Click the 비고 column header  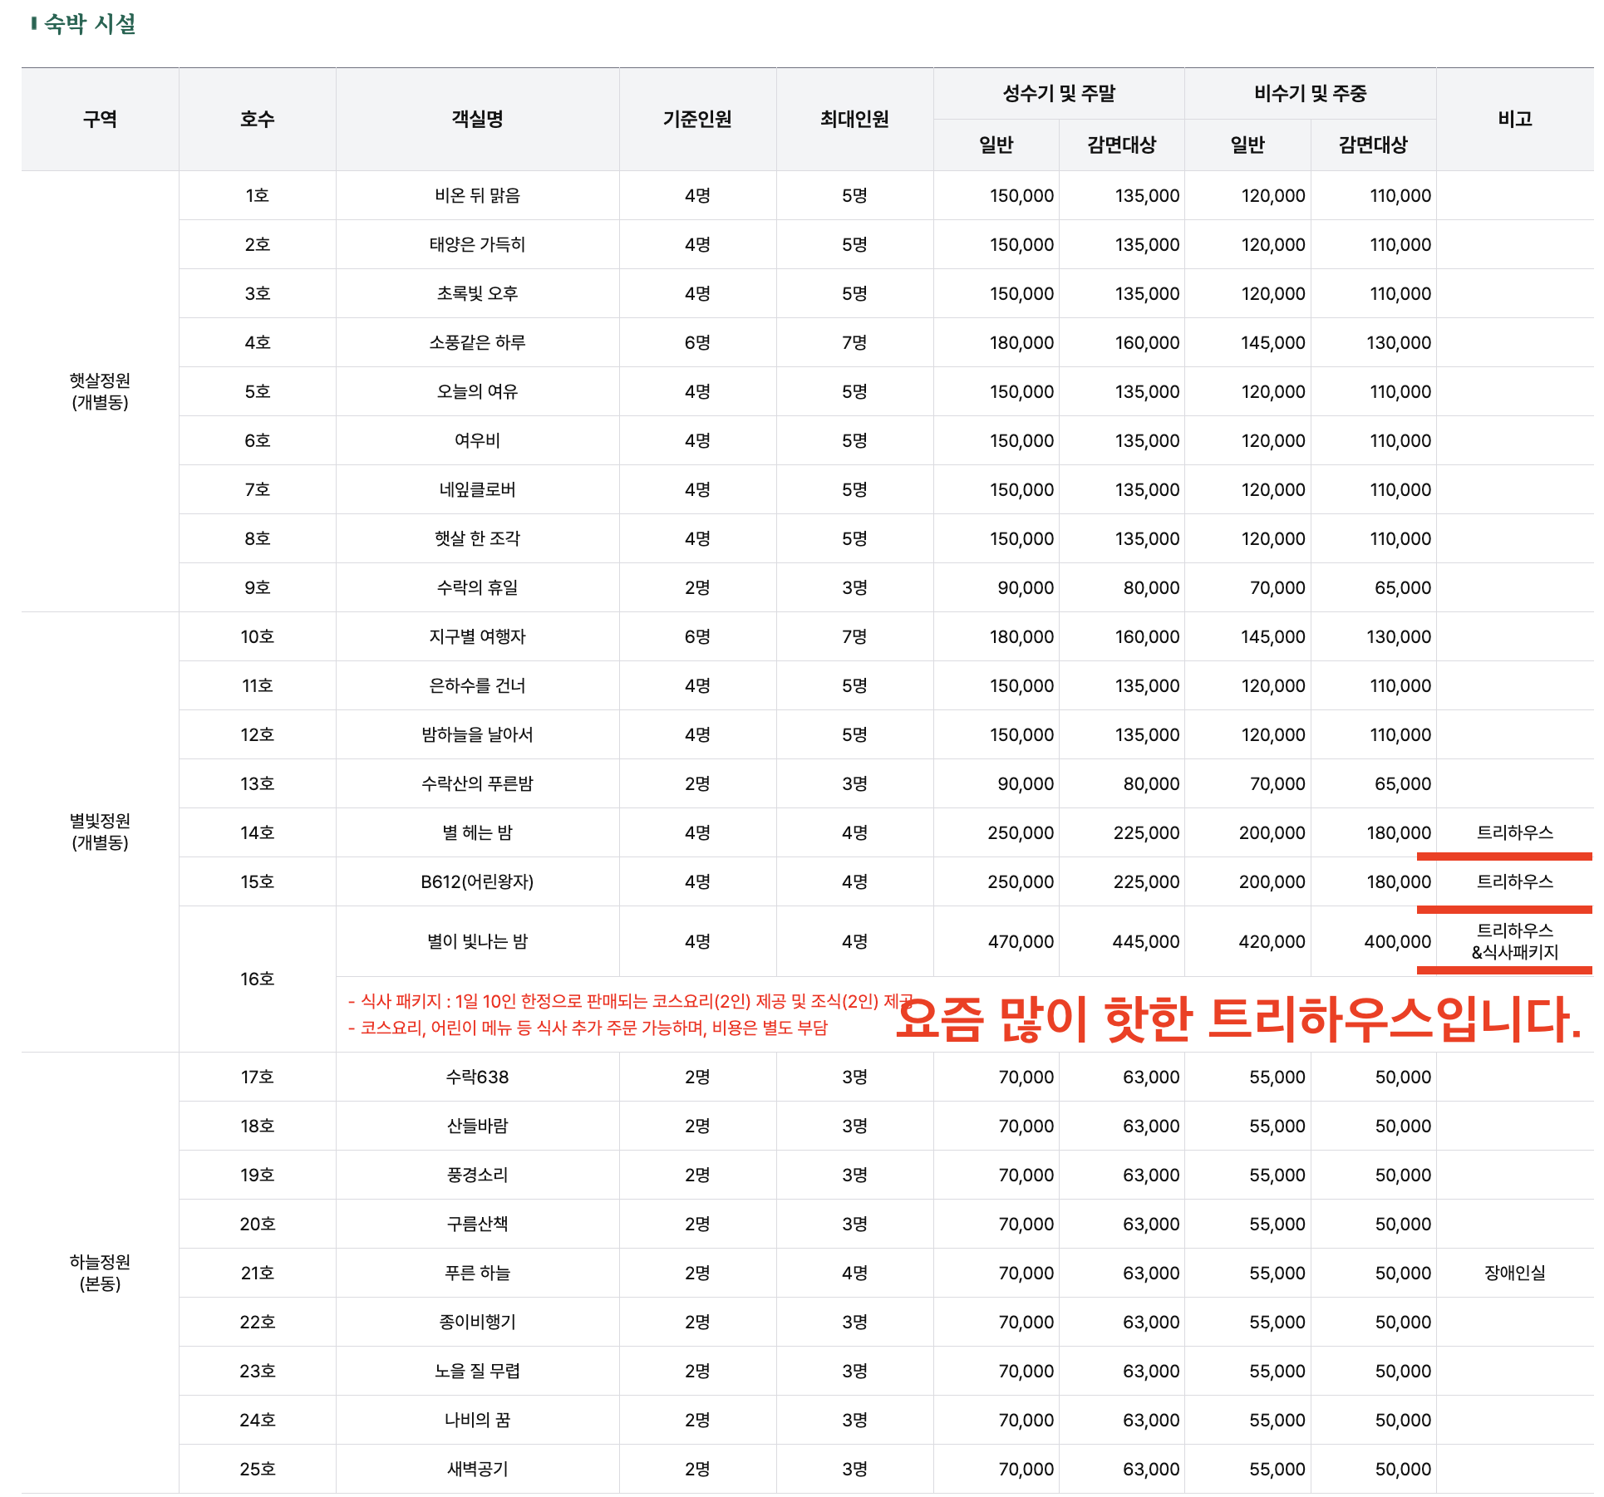[1514, 120]
